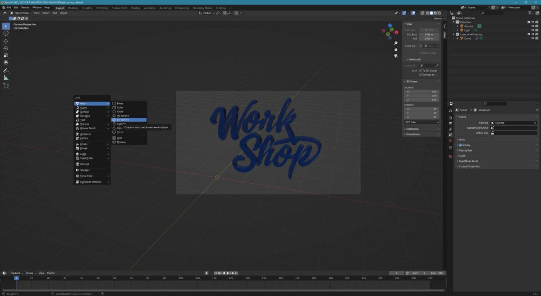The image size is (541, 296).
Task: Switch to rendered viewport shading
Action: [x=439, y=13]
